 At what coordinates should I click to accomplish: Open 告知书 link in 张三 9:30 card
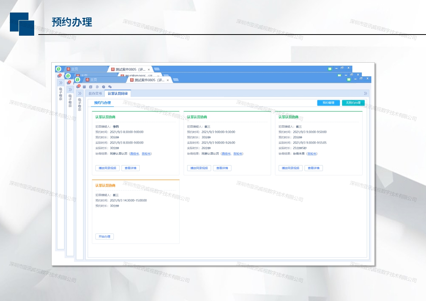pos(312,154)
